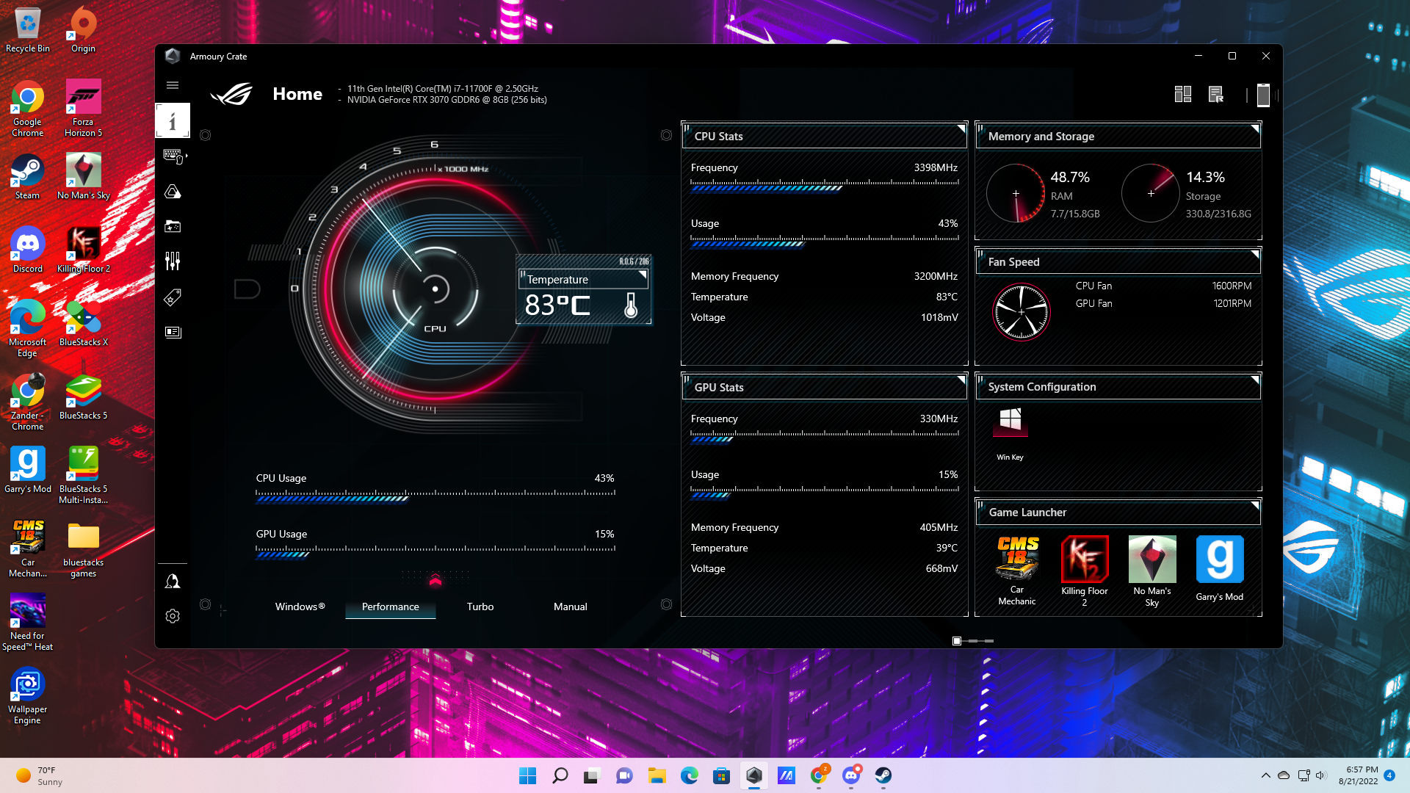The image size is (1410, 793).
Task: Expand the CPU Stats panel corner arrow
Action: click(961, 129)
